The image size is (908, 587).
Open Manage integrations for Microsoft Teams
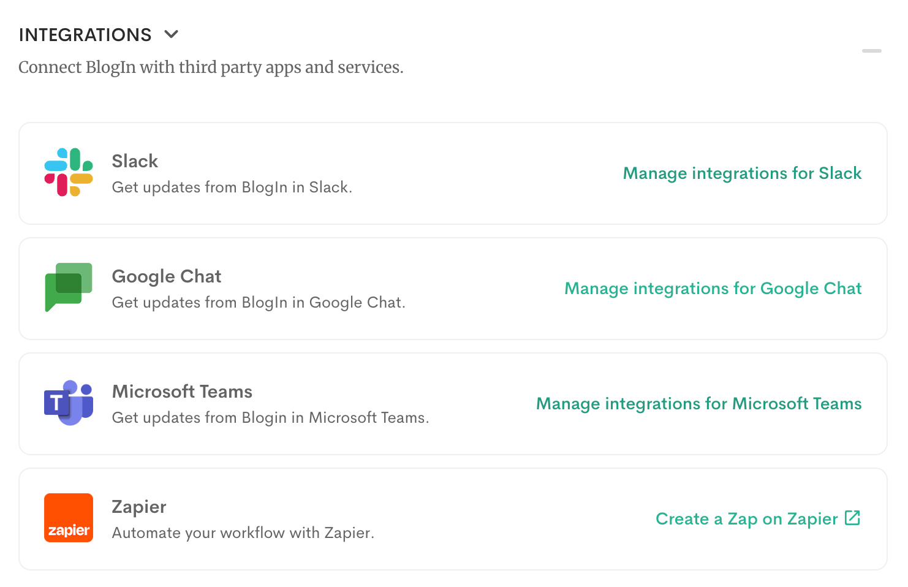[x=698, y=404]
